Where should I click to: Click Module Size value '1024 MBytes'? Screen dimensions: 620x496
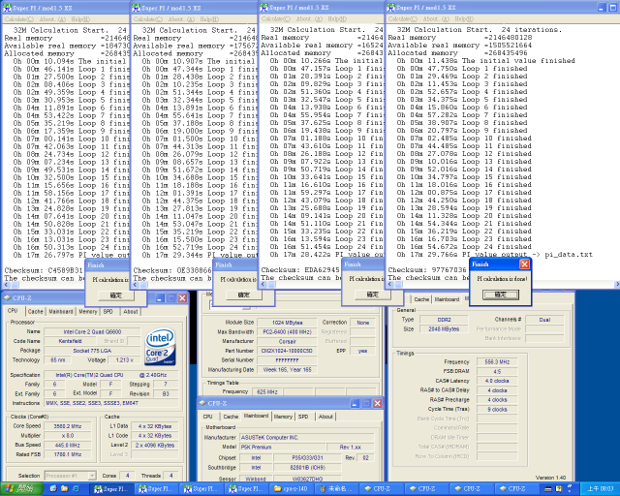[x=287, y=323]
